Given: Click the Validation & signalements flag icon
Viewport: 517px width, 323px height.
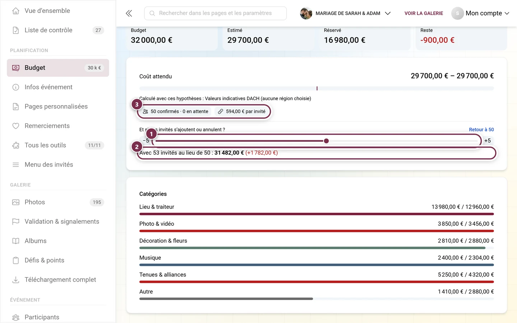Looking at the screenshot, I should coord(16,221).
